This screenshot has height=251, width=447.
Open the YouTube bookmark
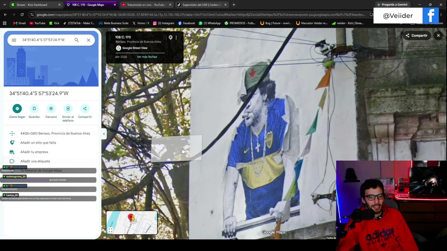click(37, 23)
